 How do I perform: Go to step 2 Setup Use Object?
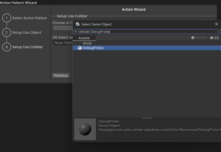(x=22, y=32)
